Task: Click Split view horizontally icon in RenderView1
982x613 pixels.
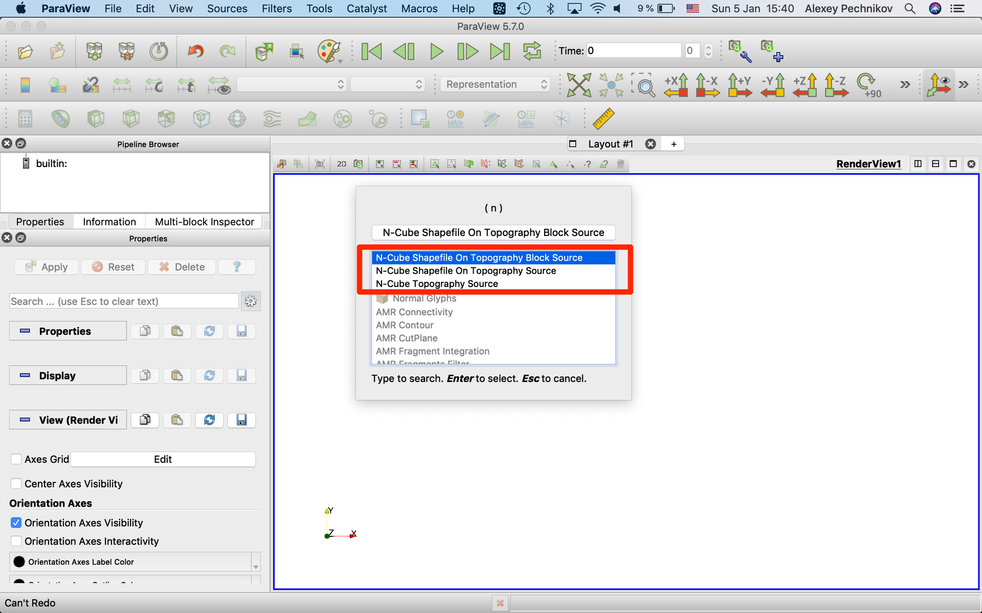Action: click(918, 164)
